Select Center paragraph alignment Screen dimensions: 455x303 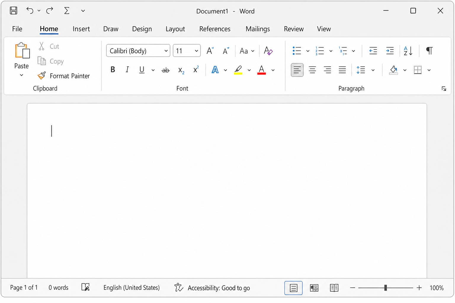[x=312, y=70]
